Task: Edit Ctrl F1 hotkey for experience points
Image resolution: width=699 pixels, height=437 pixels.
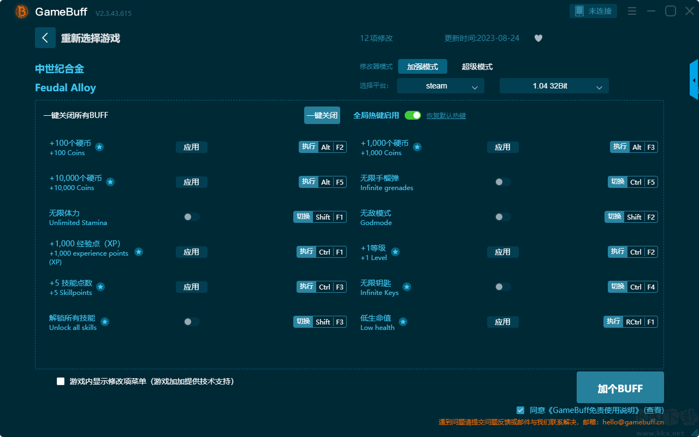Action: [x=322, y=252]
